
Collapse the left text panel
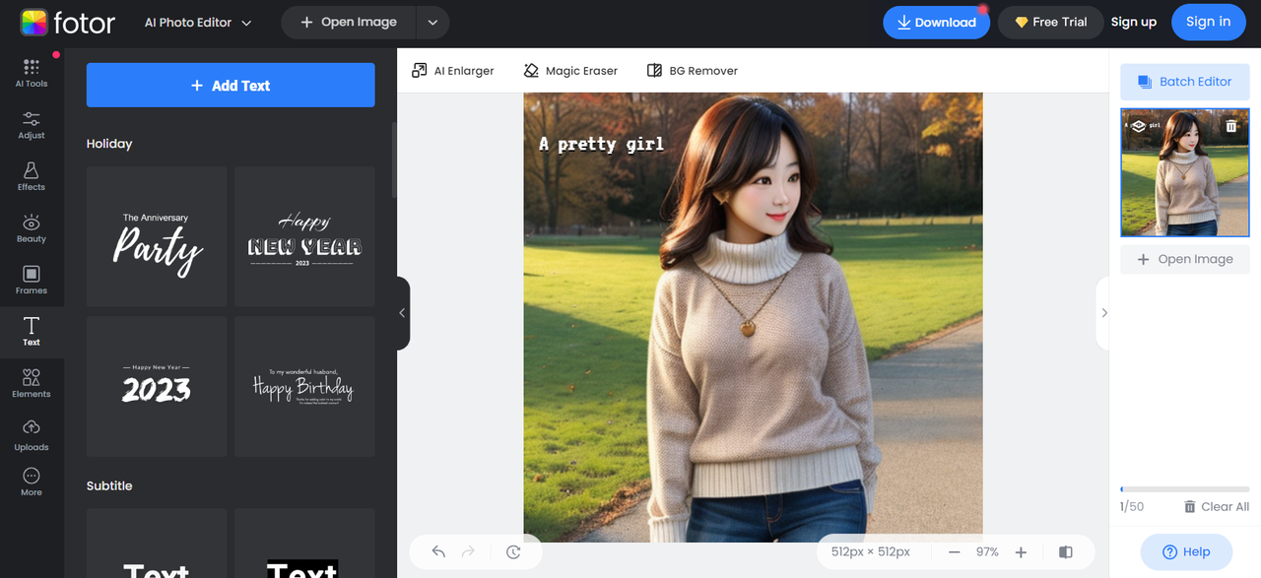click(402, 313)
